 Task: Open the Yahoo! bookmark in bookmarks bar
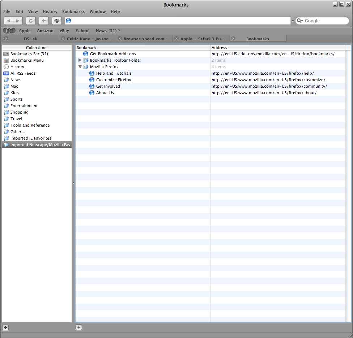click(x=82, y=31)
